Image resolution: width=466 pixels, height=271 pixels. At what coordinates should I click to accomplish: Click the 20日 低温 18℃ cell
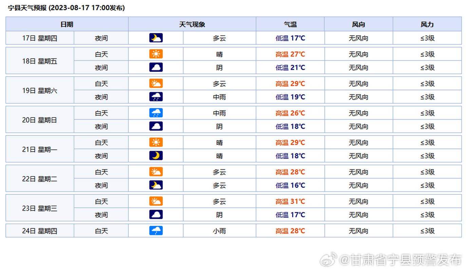290,126
